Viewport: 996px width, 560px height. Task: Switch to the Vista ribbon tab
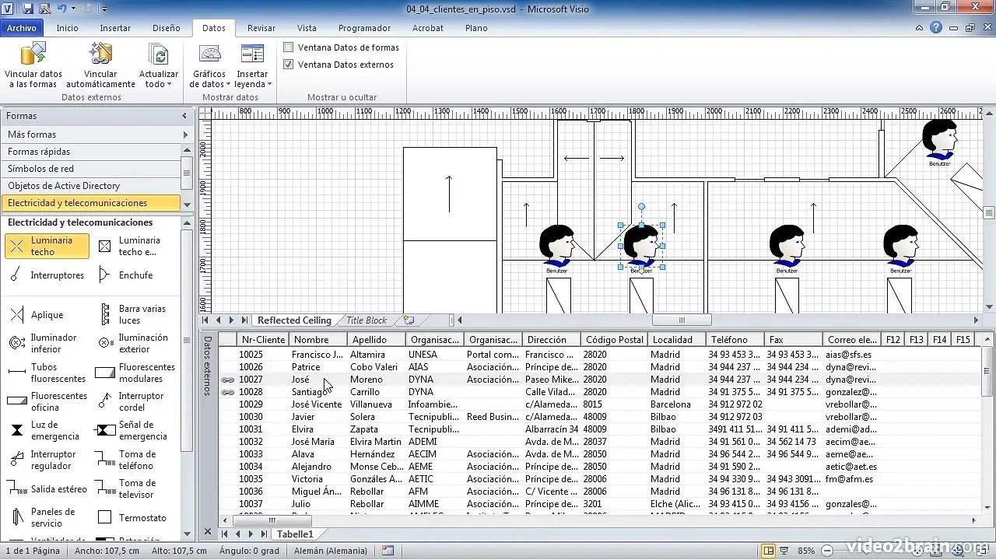(x=307, y=28)
